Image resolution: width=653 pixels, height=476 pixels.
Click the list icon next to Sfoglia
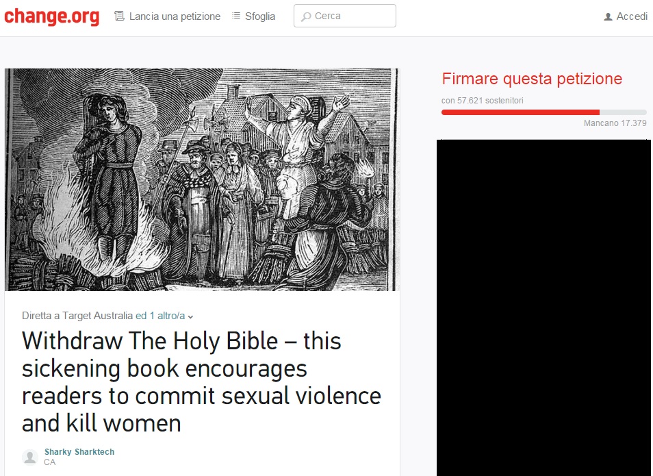(x=236, y=16)
